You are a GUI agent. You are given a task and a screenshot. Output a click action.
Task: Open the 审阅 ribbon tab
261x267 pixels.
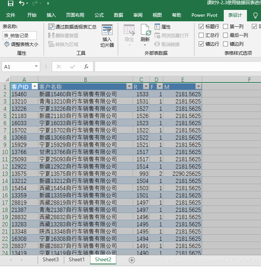point(138,15)
